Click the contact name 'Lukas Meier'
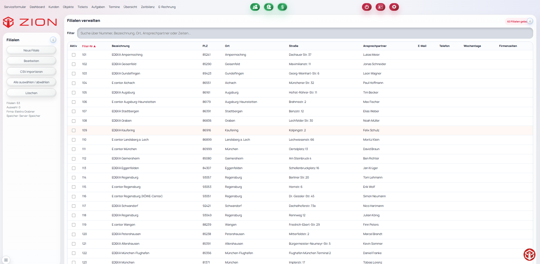 pyautogui.click(x=371, y=55)
